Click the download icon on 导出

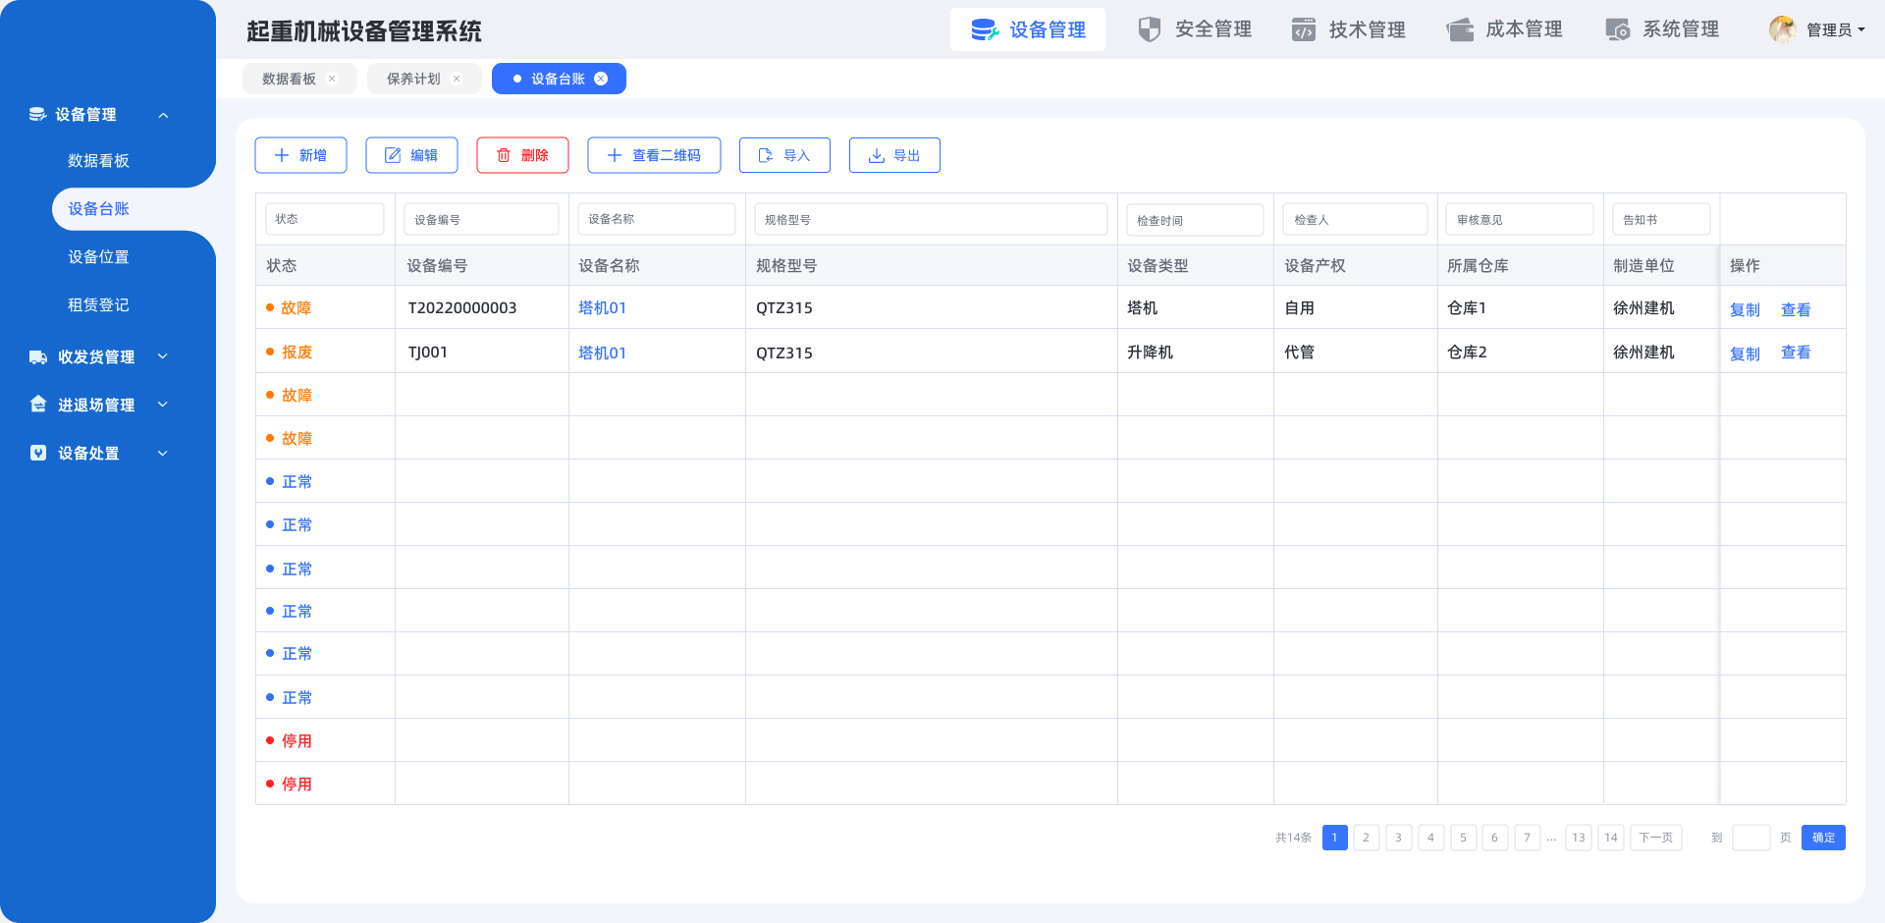click(877, 155)
